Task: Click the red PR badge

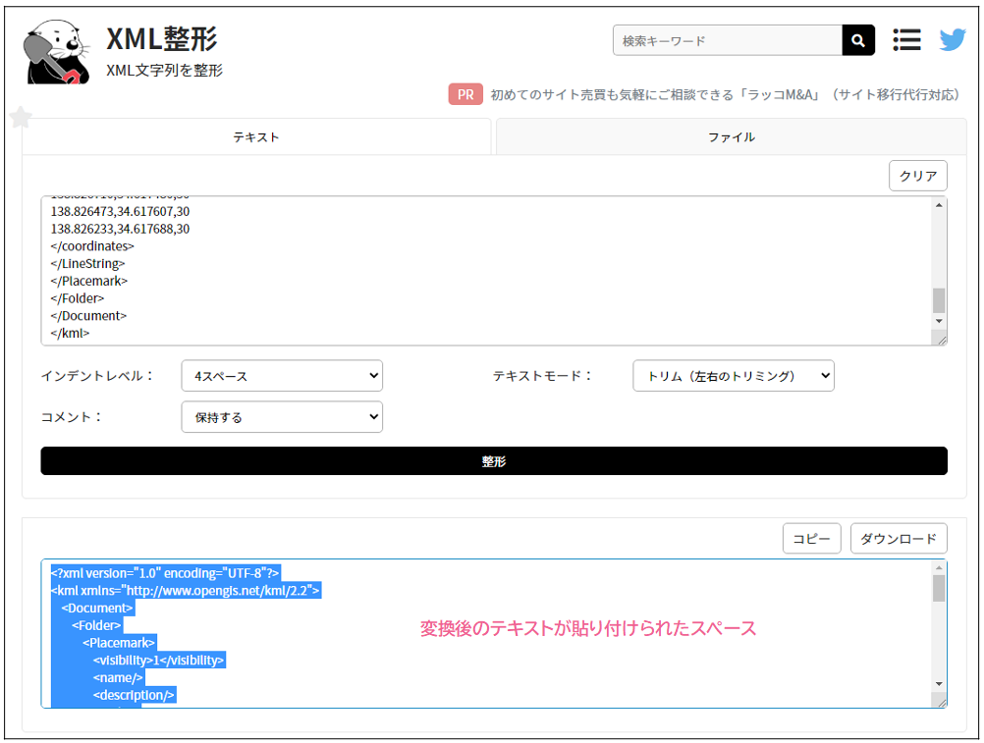Action: point(465,94)
